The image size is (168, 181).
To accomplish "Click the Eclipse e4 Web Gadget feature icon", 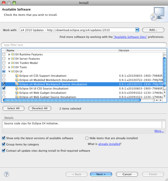I will pyautogui.click(x=17, y=93).
